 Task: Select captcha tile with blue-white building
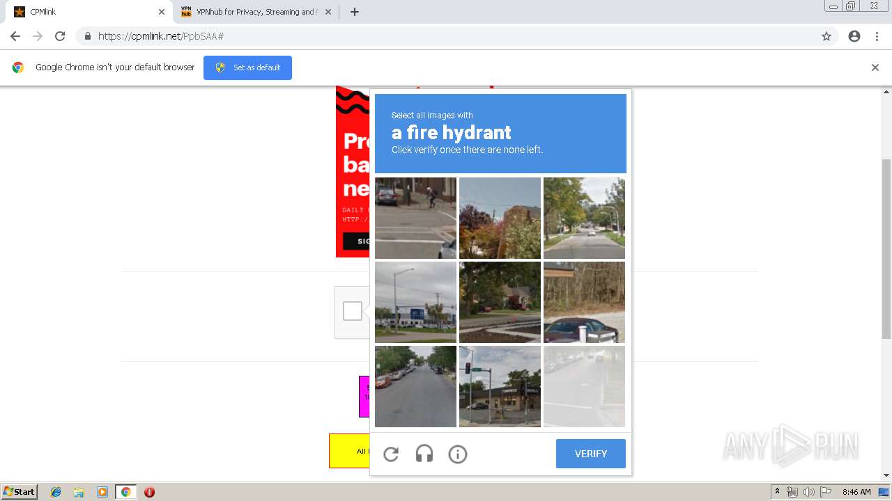[x=415, y=302]
